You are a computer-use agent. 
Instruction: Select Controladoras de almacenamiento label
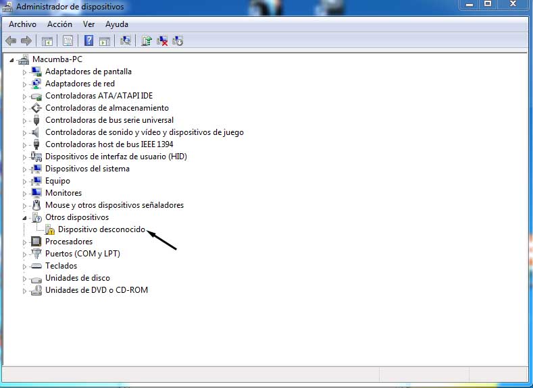click(x=107, y=108)
